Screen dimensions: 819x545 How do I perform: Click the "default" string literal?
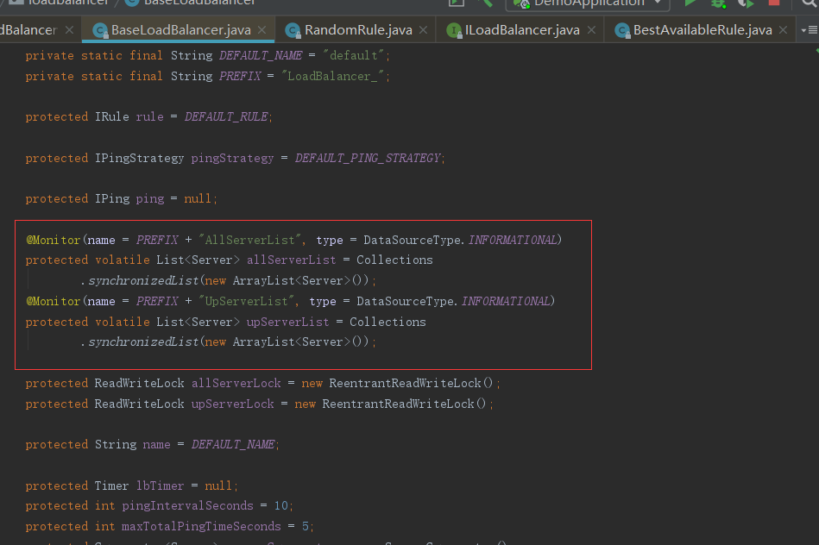(354, 55)
